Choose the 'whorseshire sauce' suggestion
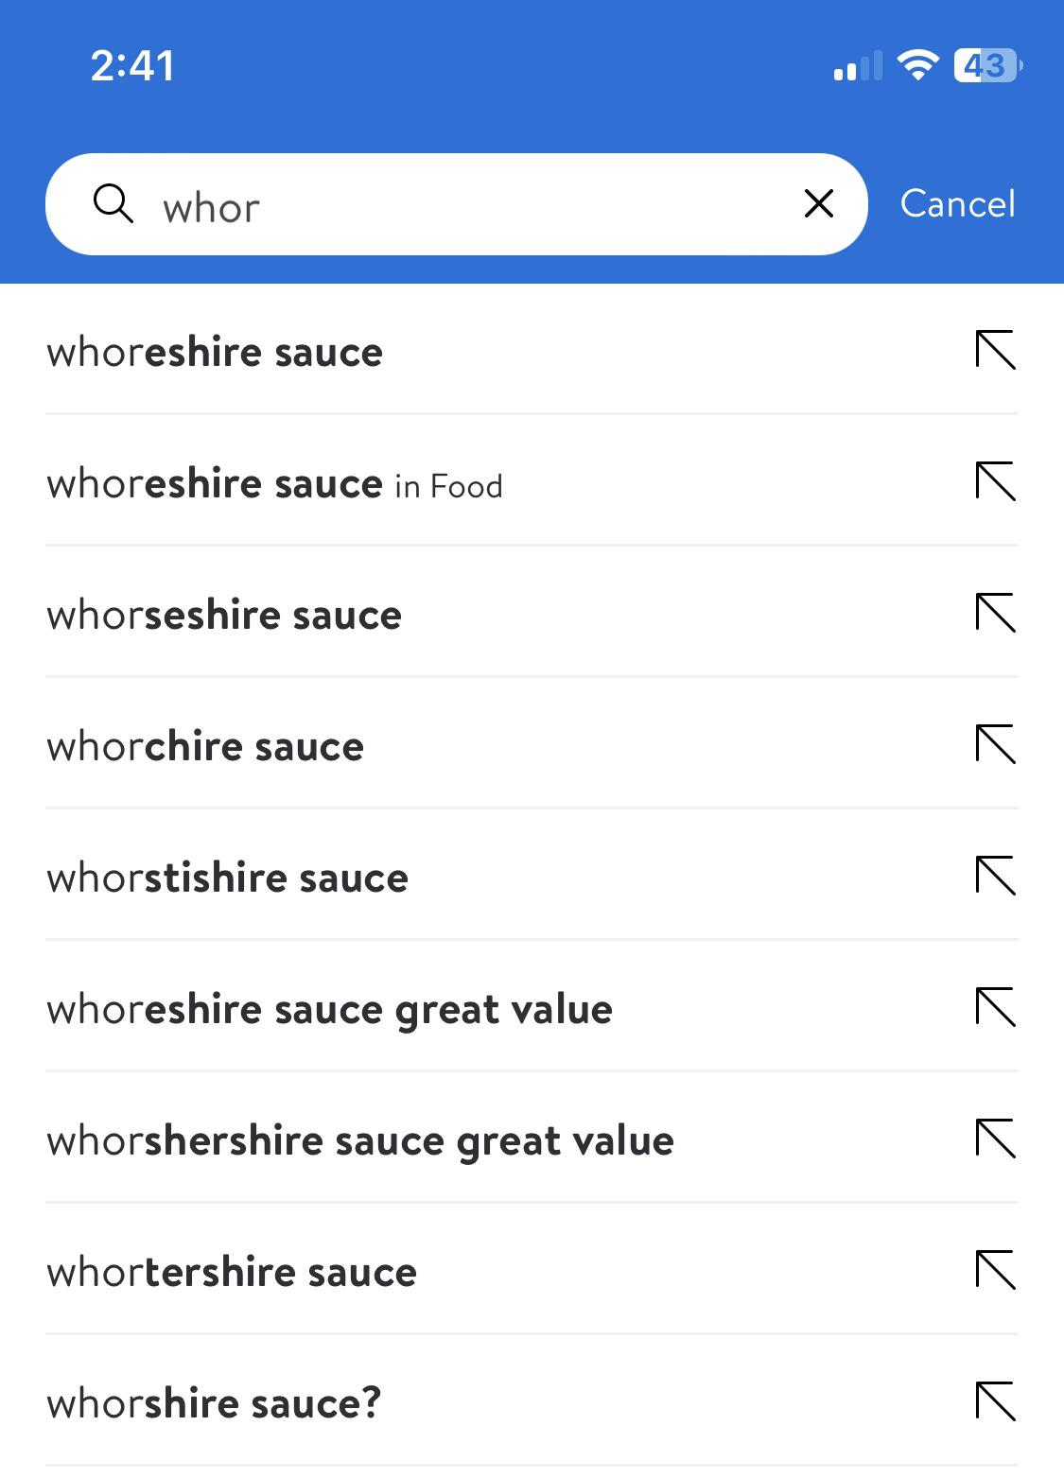The width and height of the screenshot is (1064, 1478). [225, 616]
